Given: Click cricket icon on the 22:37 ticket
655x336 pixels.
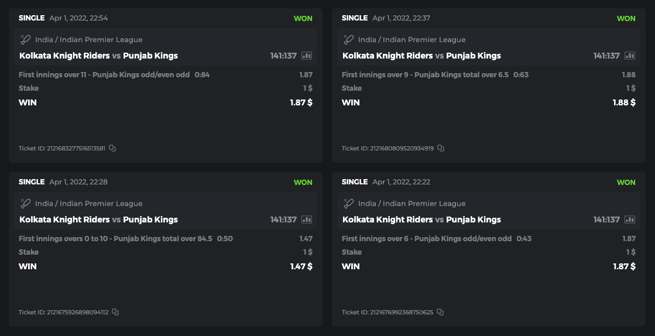Looking at the screenshot, I should (x=348, y=40).
